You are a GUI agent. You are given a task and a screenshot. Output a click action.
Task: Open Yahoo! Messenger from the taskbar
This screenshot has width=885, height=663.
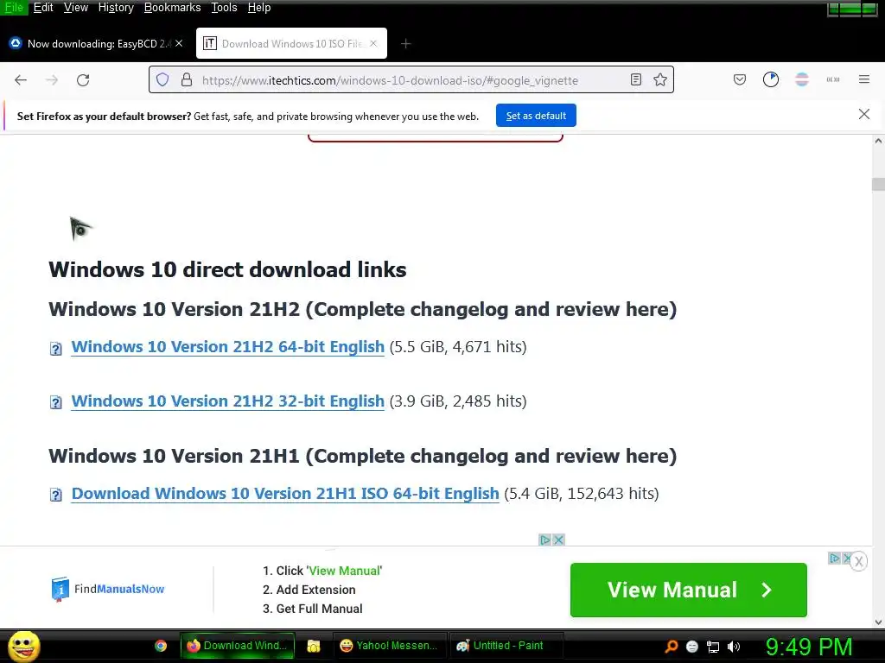[x=390, y=646]
